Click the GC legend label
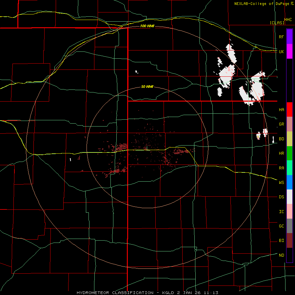This screenshot has height=295, width=295. click(x=282, y=226)
